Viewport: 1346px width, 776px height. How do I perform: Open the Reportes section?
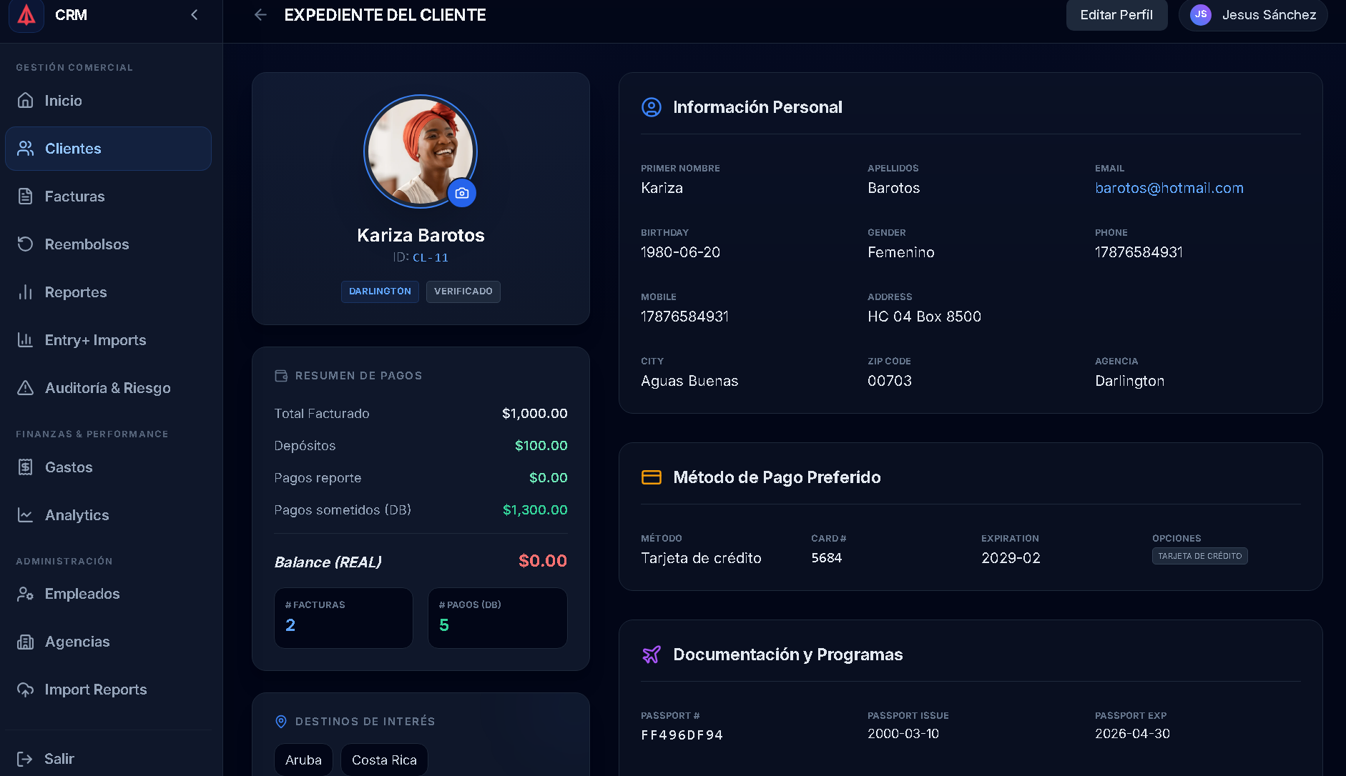(x=108, y=292)
